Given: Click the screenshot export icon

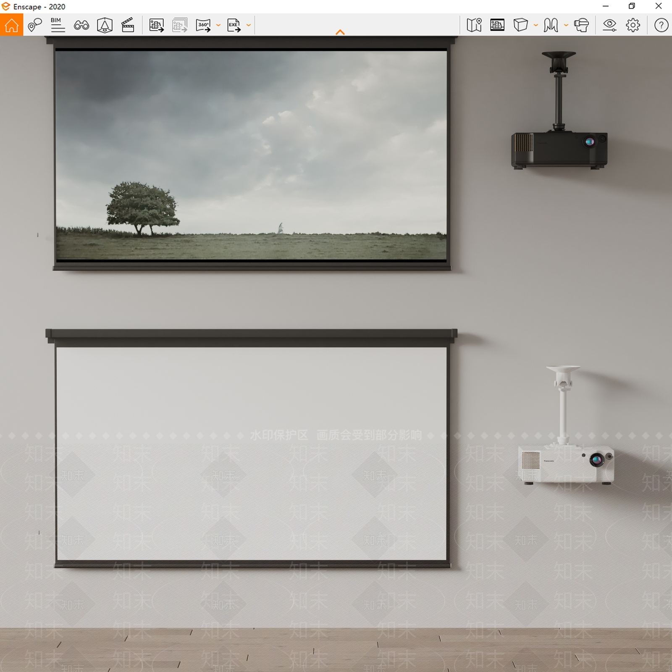Looking at the screenshot, I should [x=157, y=25].
